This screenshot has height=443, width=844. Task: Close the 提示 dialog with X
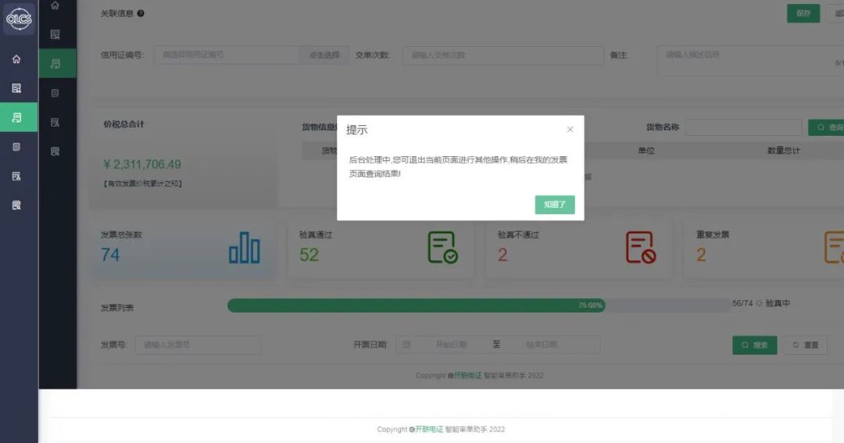[570, 130]
